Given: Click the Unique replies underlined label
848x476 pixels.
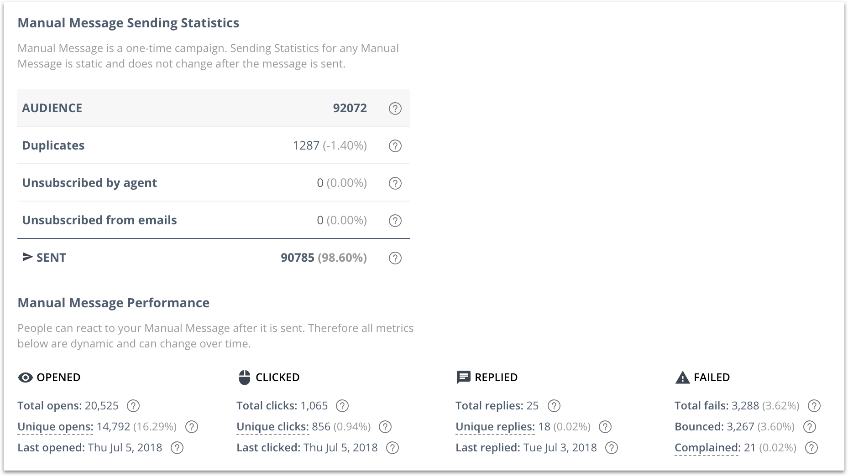Looking at the screenshot, I should click(x=494, y=427).
